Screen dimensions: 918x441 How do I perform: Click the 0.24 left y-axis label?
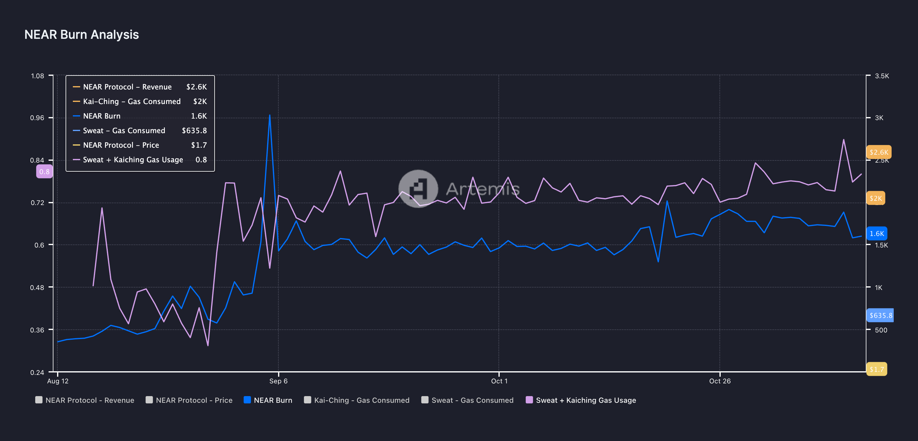click(x=37, y=372)
